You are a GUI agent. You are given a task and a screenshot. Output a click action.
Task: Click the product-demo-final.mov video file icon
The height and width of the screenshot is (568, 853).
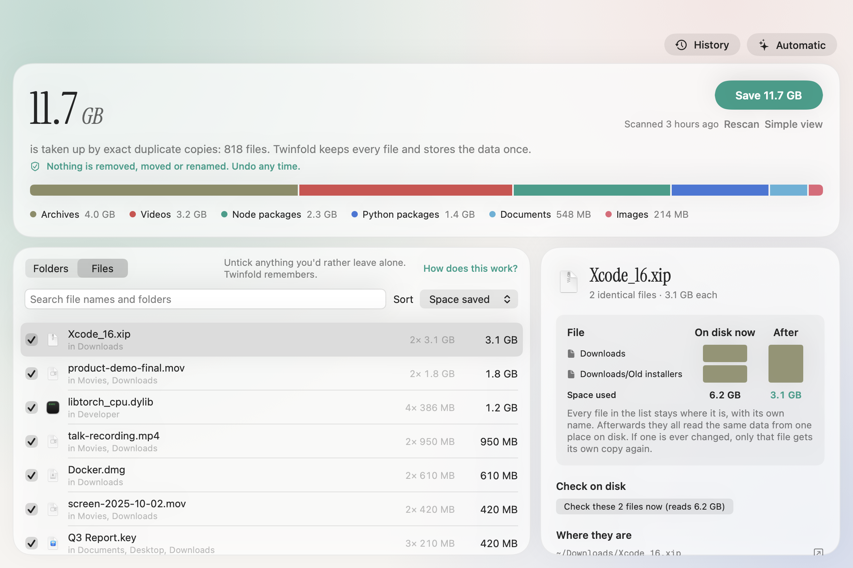coord(53,374)
